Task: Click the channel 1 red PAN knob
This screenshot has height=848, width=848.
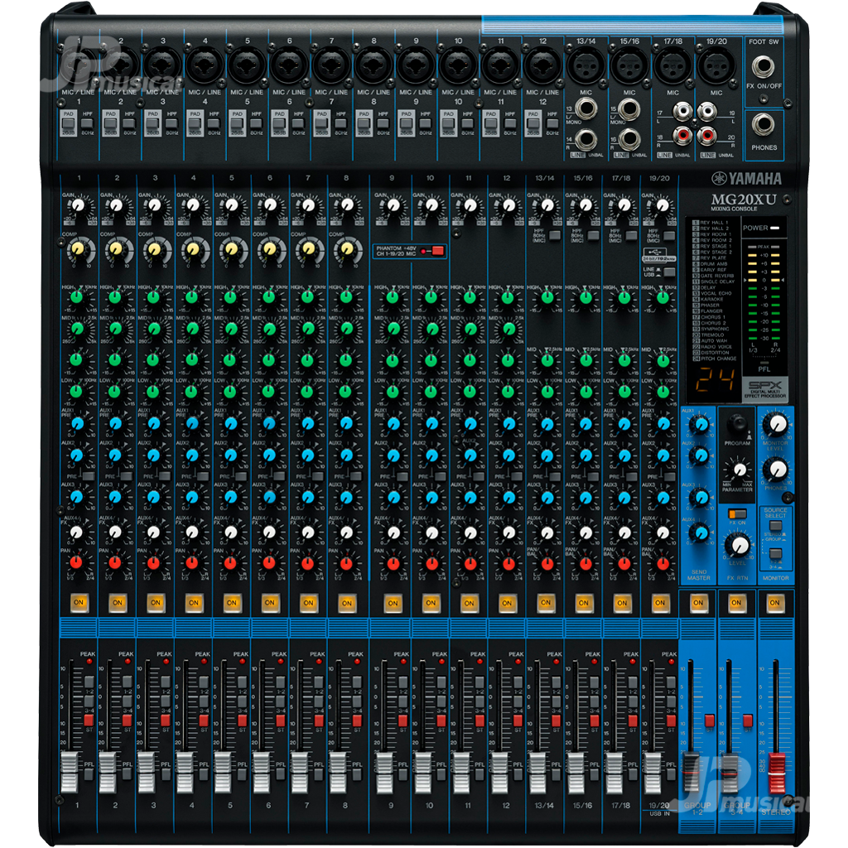Action: tap(76, 562)
